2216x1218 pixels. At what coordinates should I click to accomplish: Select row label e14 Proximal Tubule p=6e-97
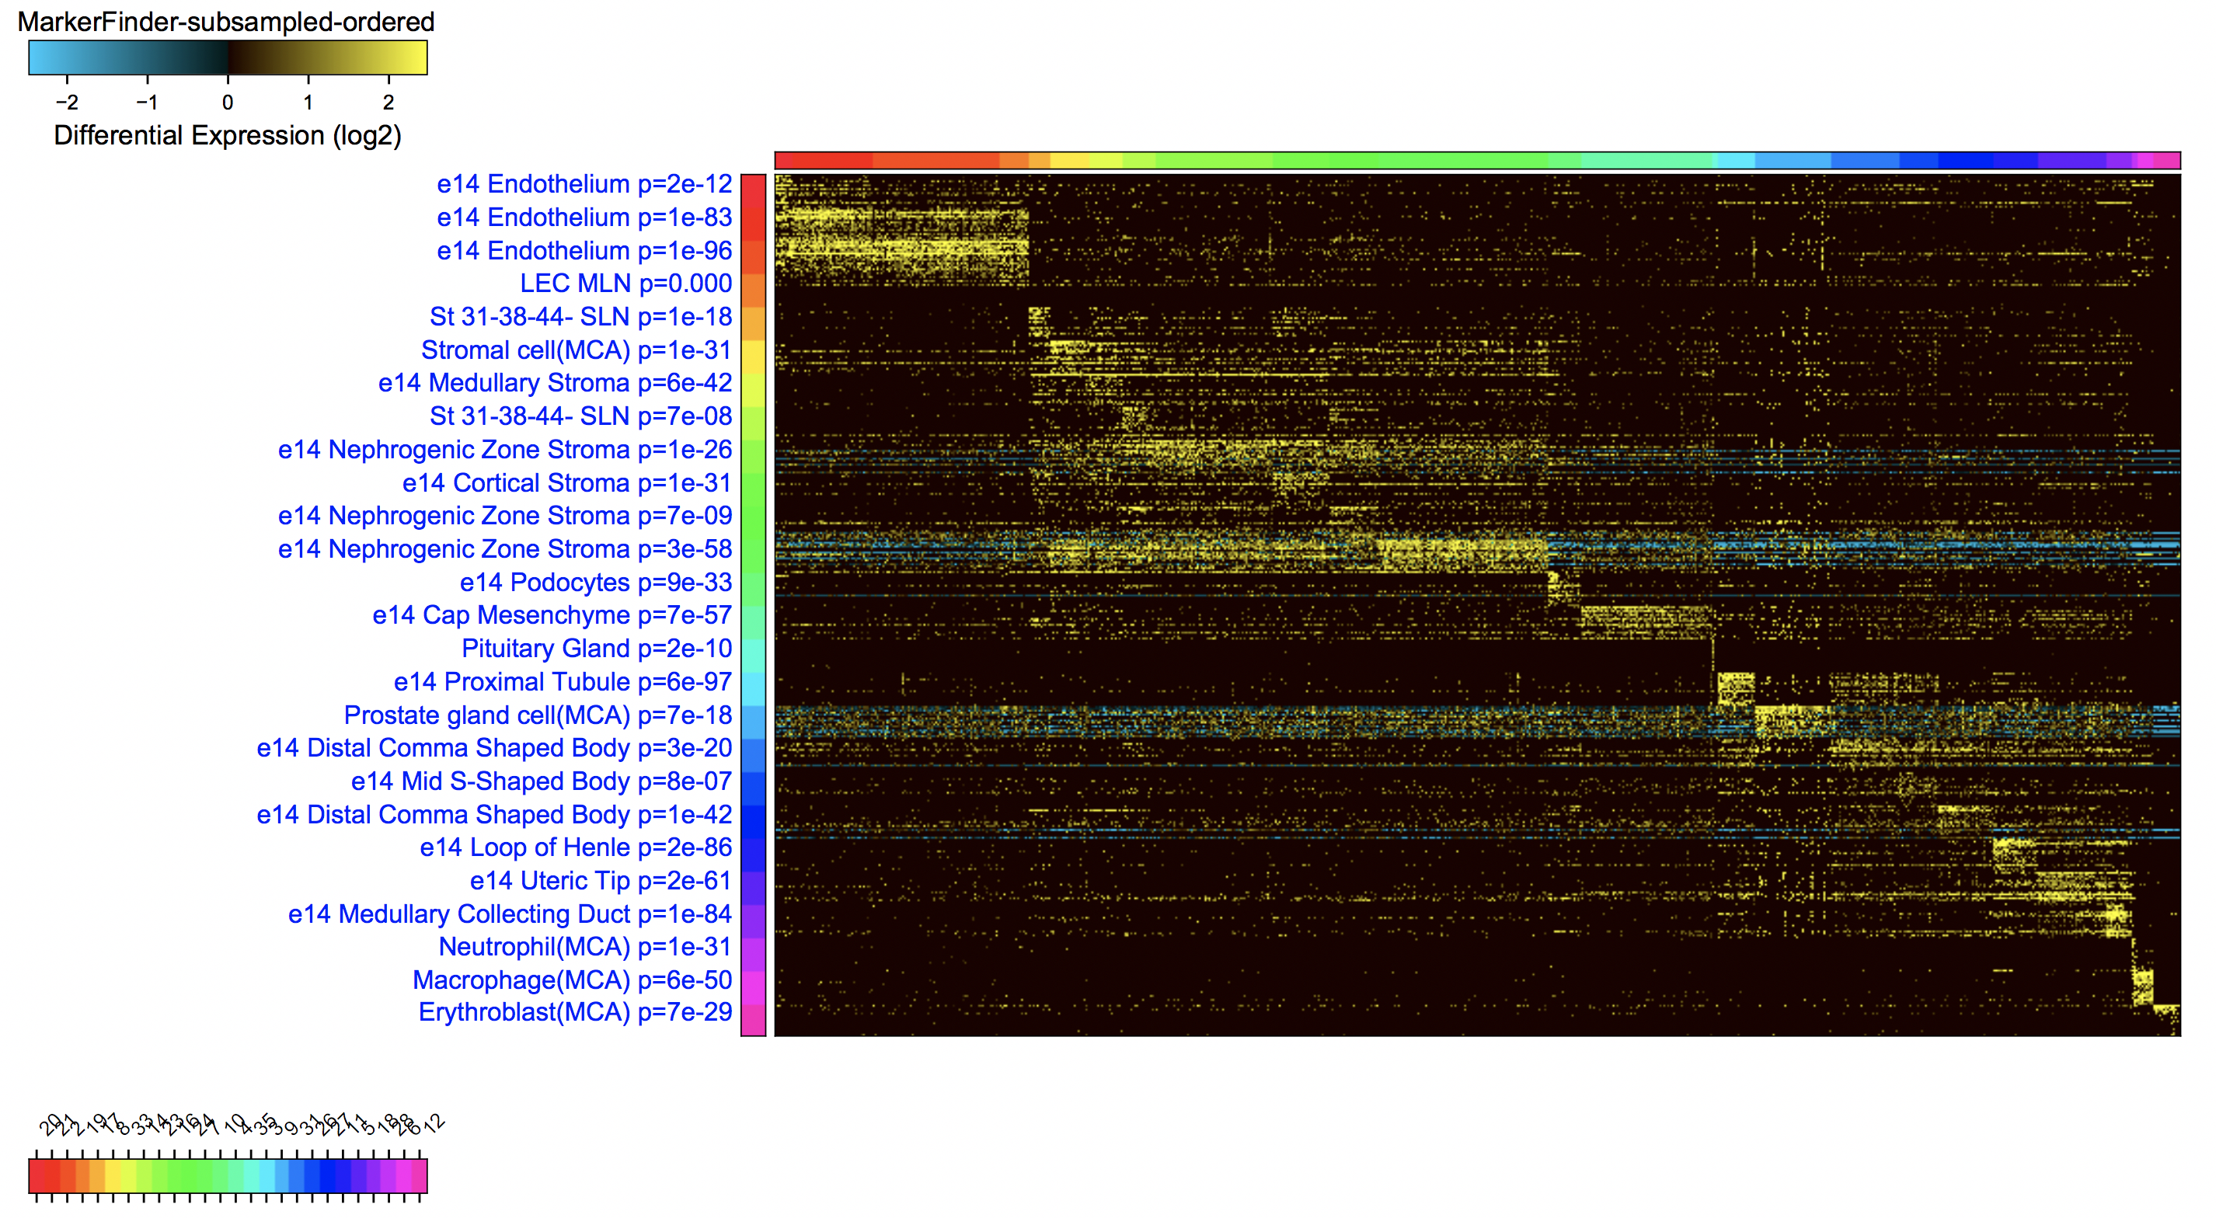pyautogui.click(x=563, y=682)
